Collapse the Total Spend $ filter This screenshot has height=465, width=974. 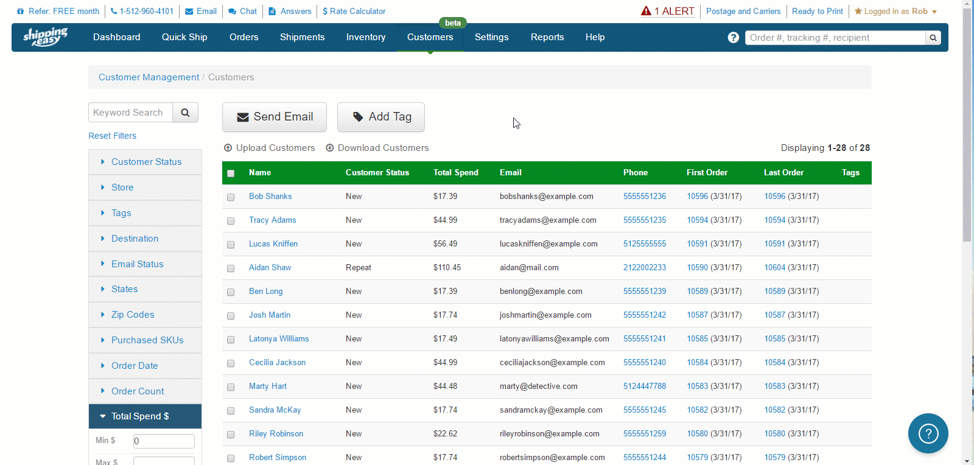(x=140, y=416)
